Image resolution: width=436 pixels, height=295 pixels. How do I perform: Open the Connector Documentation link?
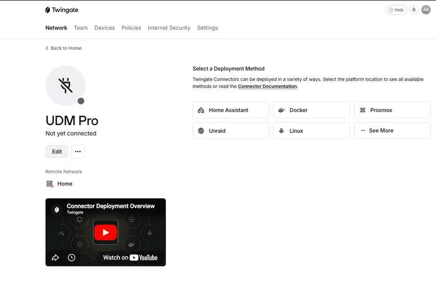[x=267, y=86]
